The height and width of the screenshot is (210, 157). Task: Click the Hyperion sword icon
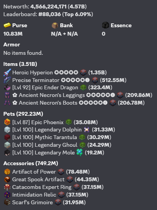[x=7, y=72]
